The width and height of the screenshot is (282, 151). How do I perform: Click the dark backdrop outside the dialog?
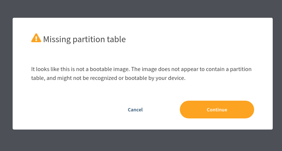point(141,8)
